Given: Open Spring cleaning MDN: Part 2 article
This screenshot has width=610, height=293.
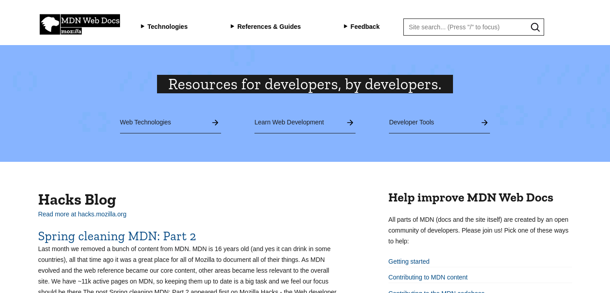Looking at the screenshot, I should [x=117, y=236].
